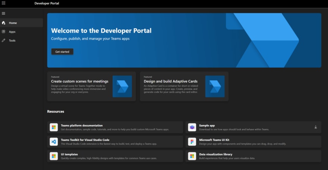This screenshot has height=170, width=328.
Task: Click the Data visualization library Microsoft logo icon
Action: pos(192,156)
